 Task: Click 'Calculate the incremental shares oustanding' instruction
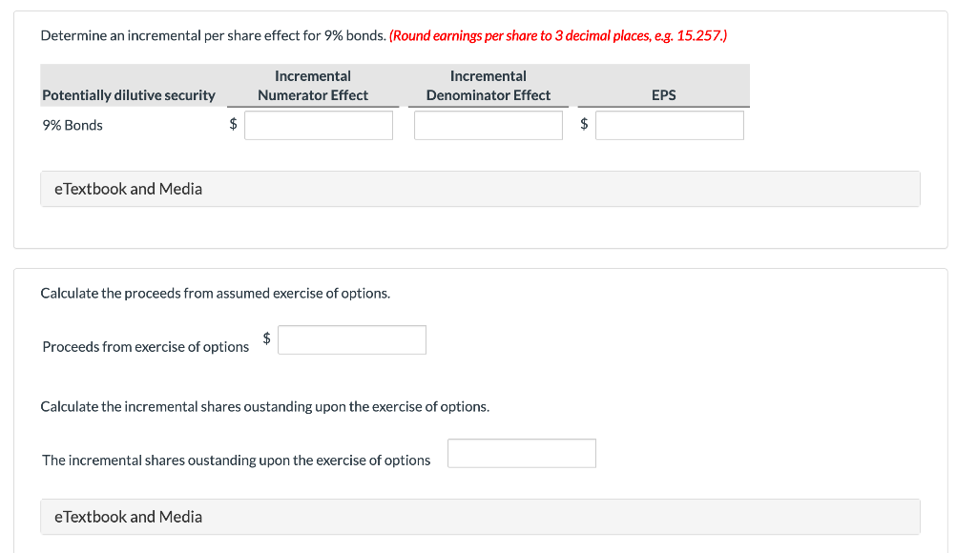pyautogui.click(x=265, y=407)
